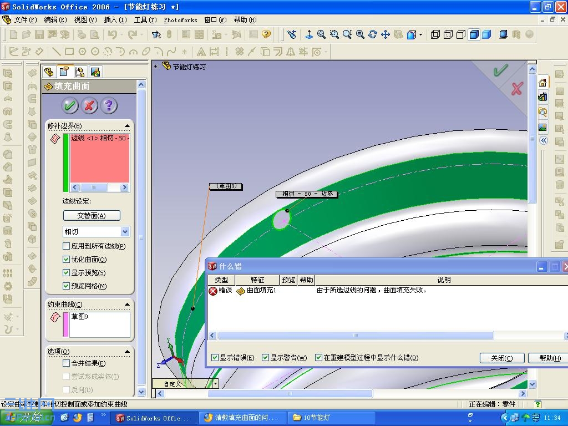Open 工具 menu
This screenshot has height=426, width=568.
coord(145,20)
